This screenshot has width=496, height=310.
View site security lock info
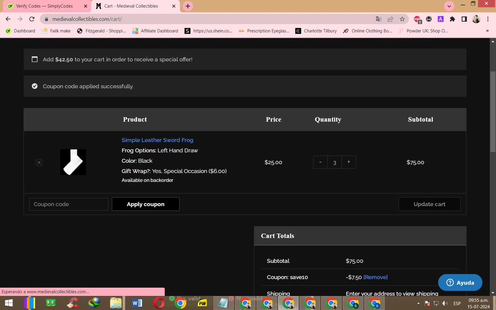[x=46, y=19]
